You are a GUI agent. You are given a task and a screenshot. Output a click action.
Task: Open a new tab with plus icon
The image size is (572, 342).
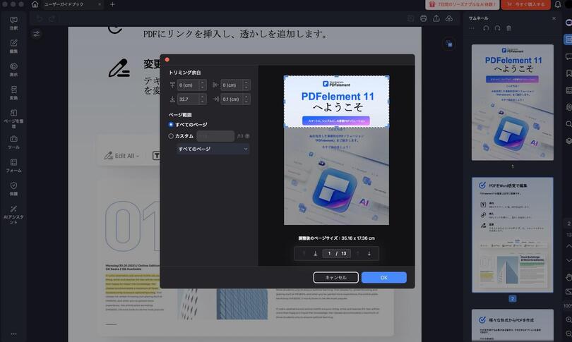(x=112, y=4)
